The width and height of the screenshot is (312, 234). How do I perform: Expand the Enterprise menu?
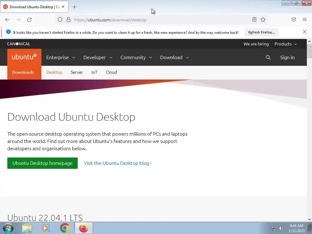click(x=61, y=58)
